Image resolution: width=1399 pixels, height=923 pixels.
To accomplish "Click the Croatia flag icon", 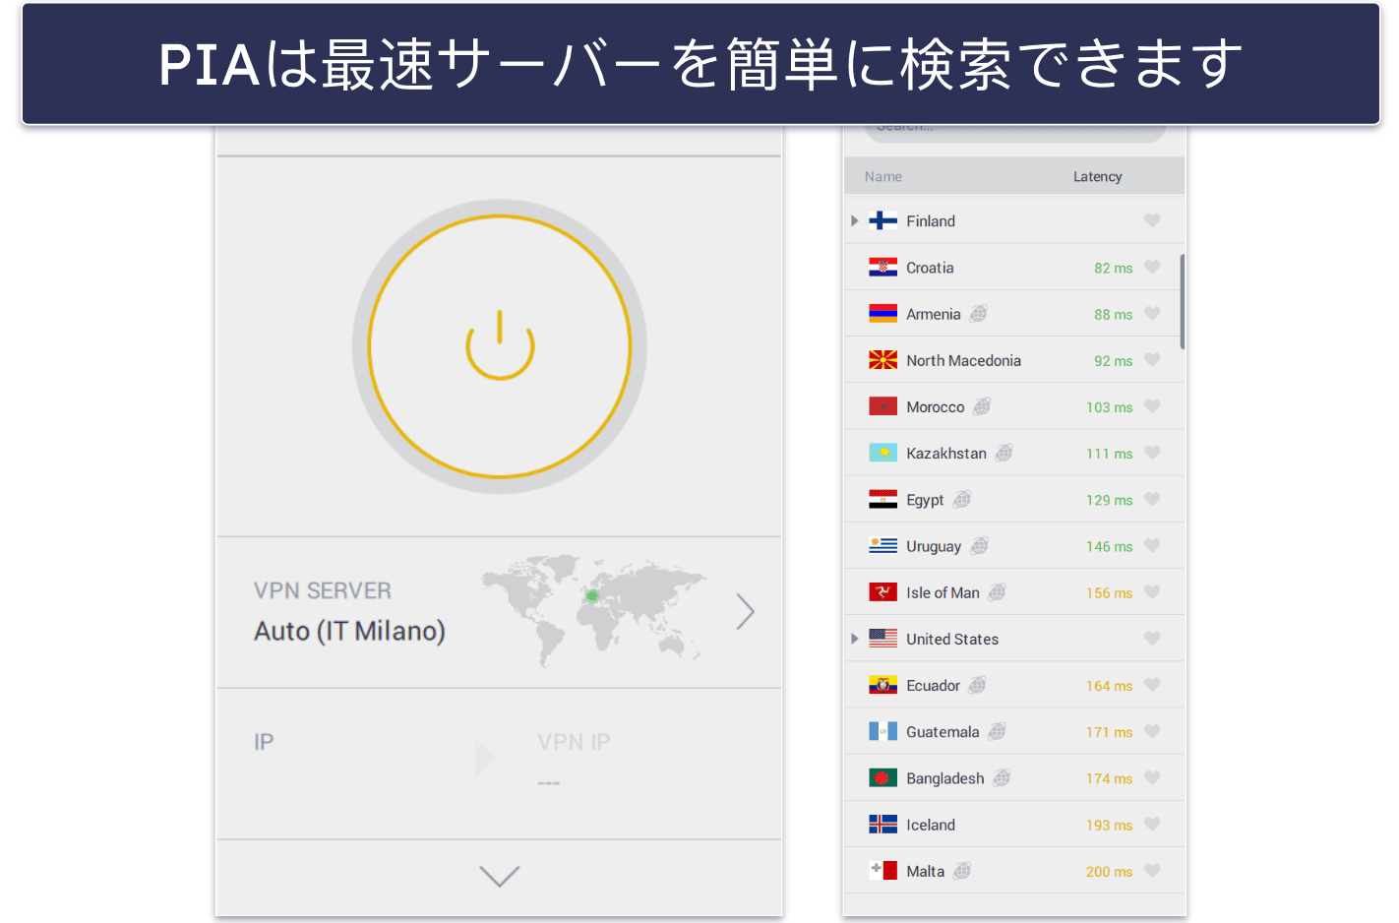I will (x=882, y=268).
